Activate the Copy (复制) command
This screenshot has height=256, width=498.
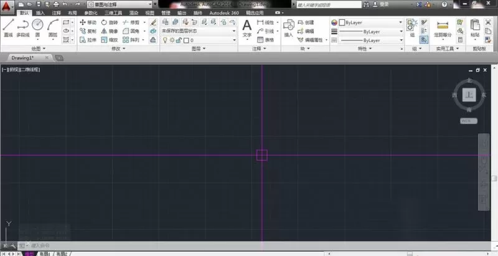pos(88,31)
